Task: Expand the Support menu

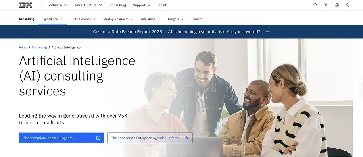Action: pyautogui.click(x=142, y=5)
